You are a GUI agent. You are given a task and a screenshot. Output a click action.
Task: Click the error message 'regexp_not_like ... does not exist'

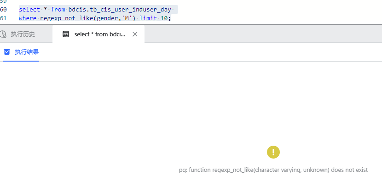(273, 170)
